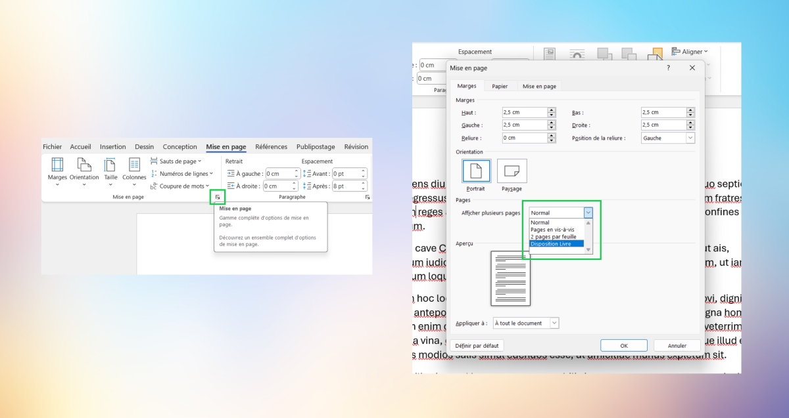Open the Position de la reliure dropdown

point(668,138)
